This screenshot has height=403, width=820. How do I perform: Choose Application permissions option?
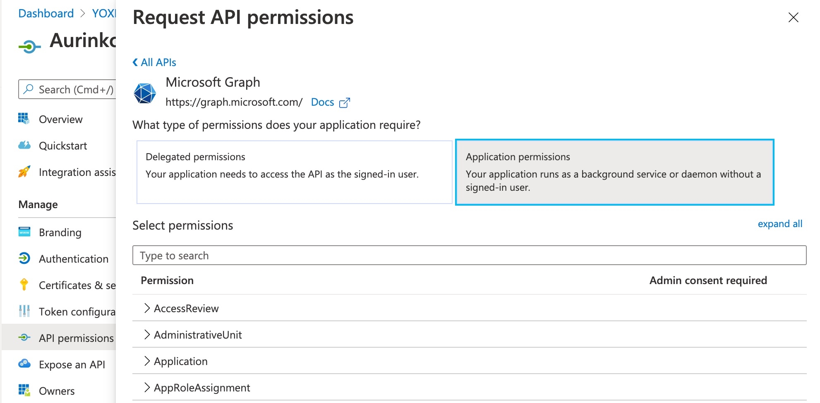614,172
